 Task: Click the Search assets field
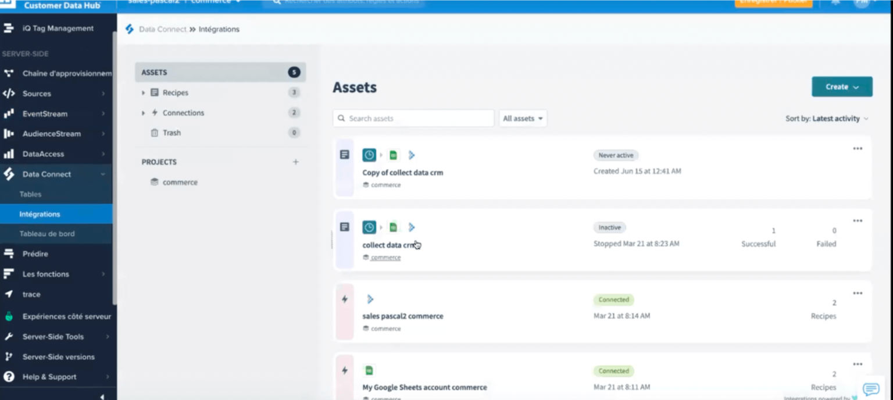coord(413,119)
